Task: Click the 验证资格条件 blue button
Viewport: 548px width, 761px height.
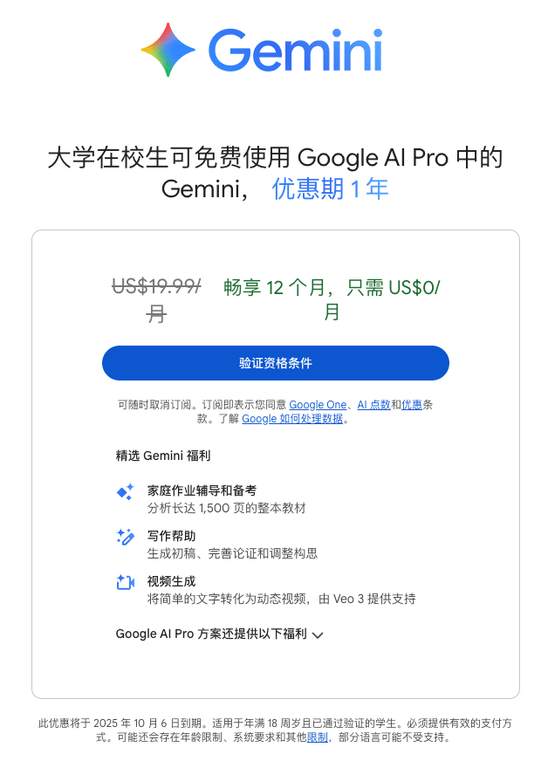Action: (x=275, y=363)
